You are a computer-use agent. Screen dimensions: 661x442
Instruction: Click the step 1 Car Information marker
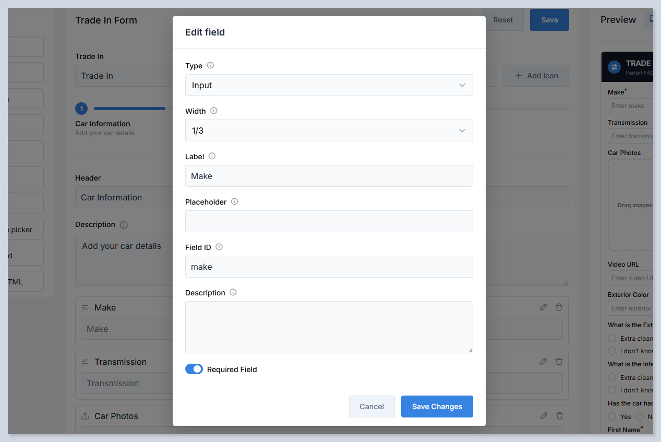(81, 109)
